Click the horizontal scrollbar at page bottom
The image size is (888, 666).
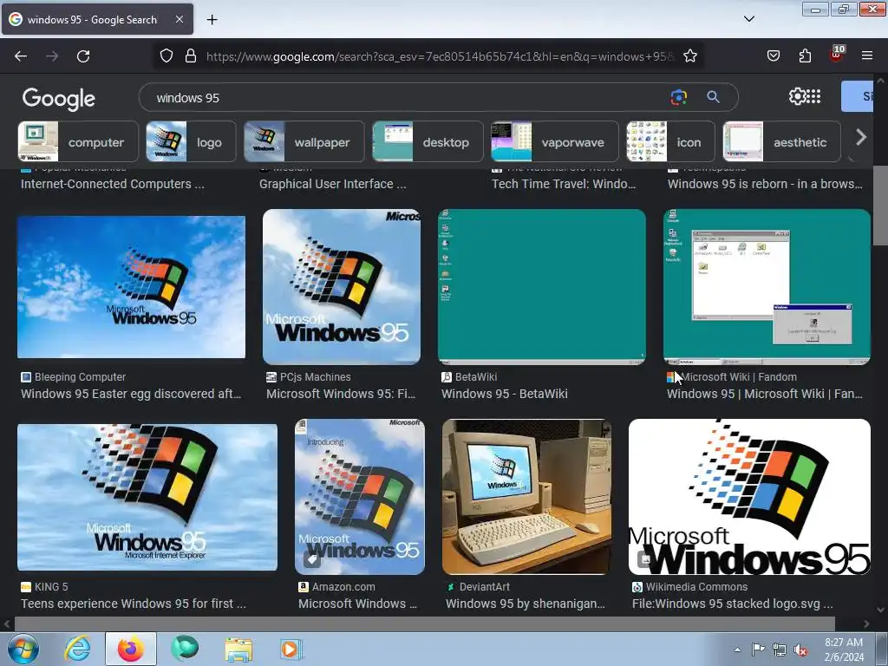coord(425,624)
